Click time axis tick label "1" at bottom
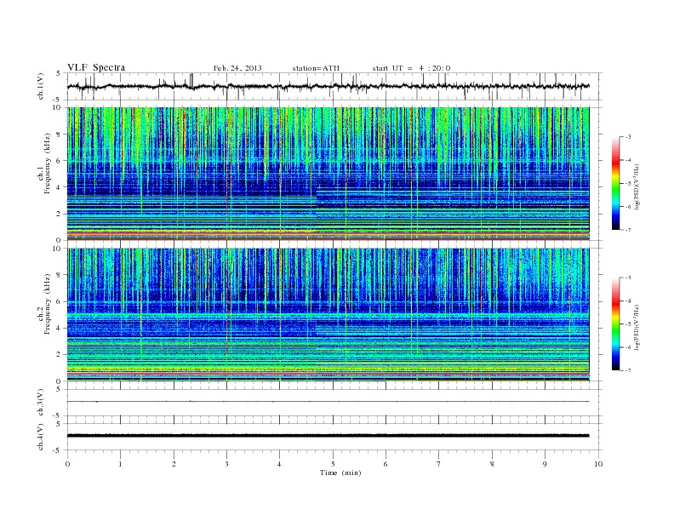Screen dimensions: 674x521 (120, 464)
